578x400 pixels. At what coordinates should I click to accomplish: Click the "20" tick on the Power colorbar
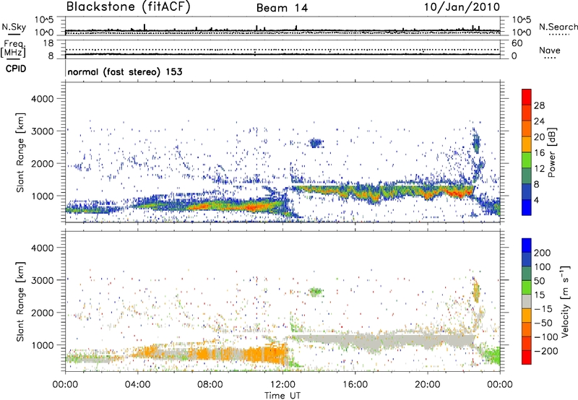click(x=539, y=137)
